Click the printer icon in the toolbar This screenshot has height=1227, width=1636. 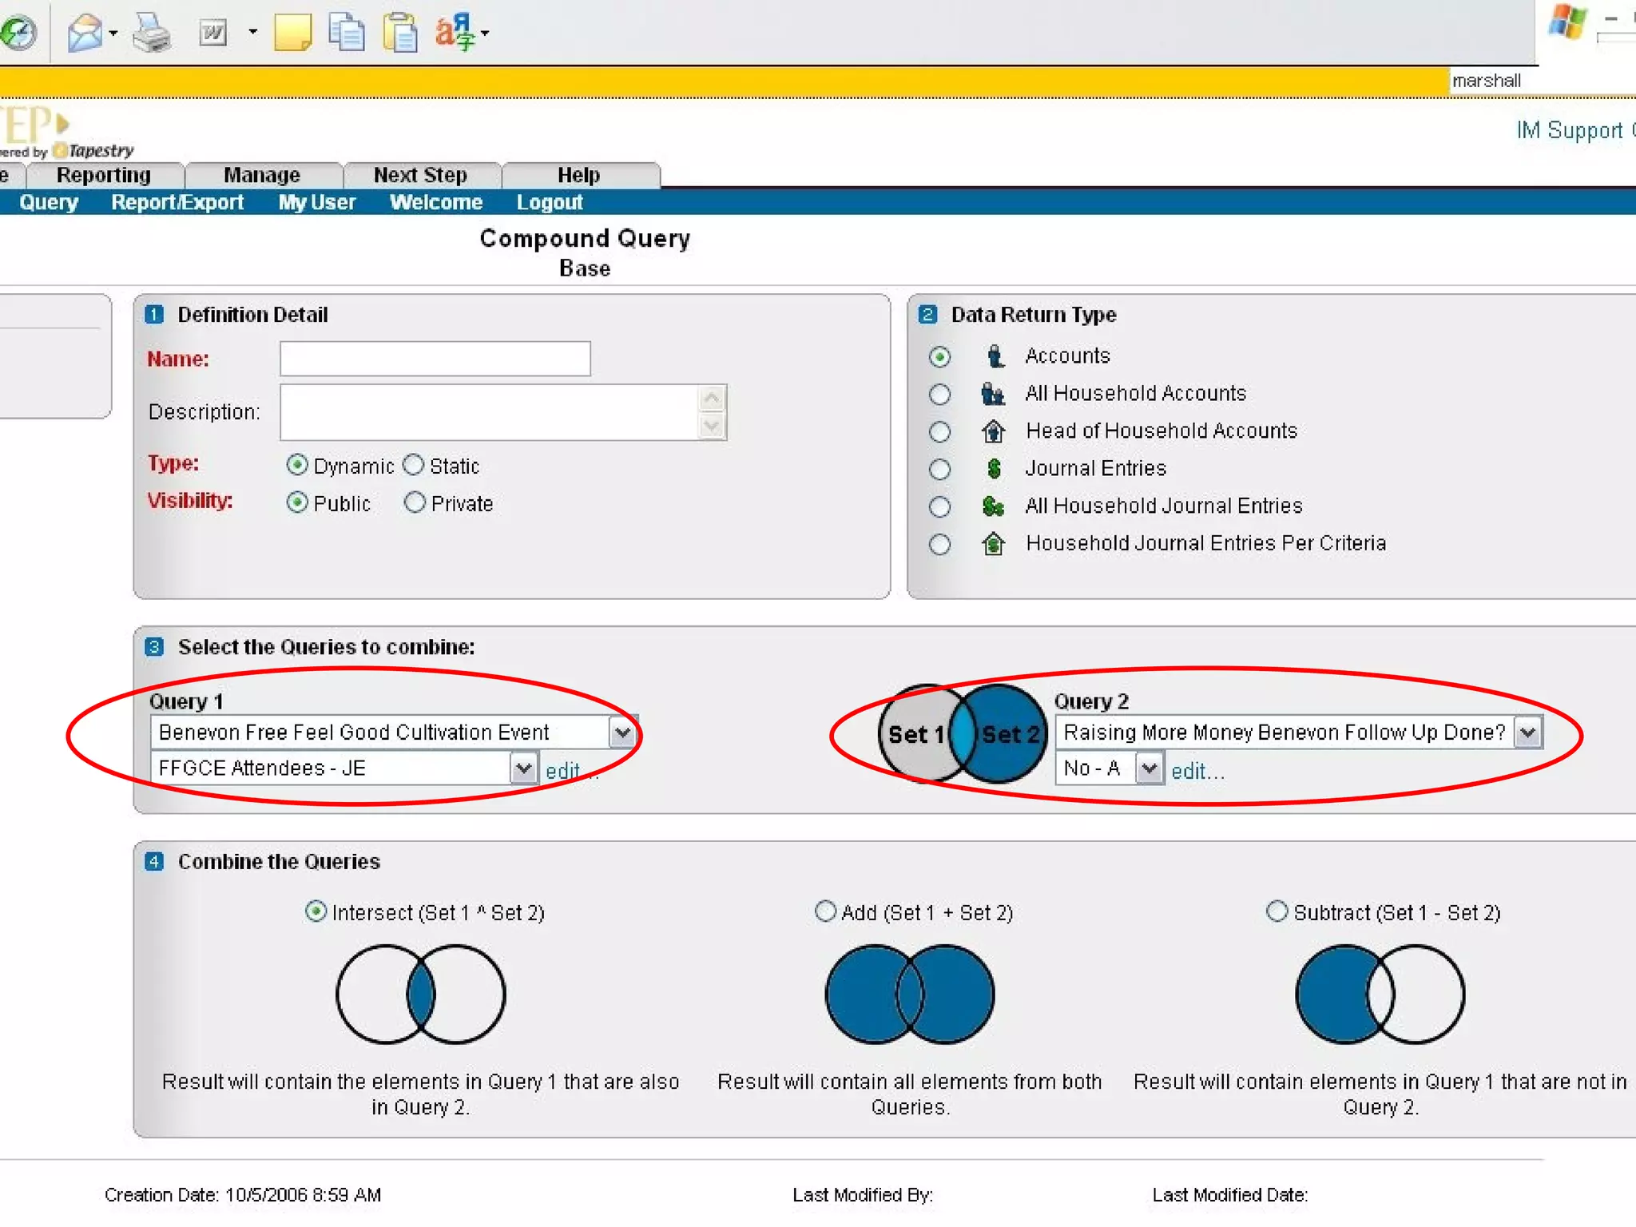tap(151, 34)
